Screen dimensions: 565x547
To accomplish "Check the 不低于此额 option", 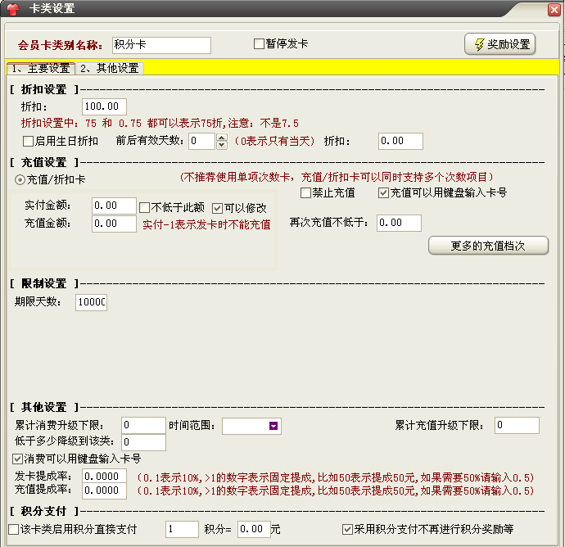I will tap(145, 207).
